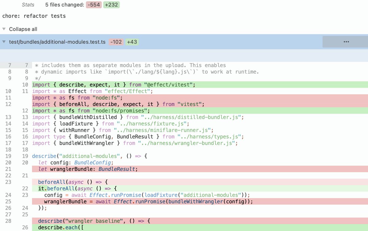Screen dimensions: 368x231
Task: Click commit message "chore: refactor tests"
Action: pyautogui.click(x=34, y=16)
